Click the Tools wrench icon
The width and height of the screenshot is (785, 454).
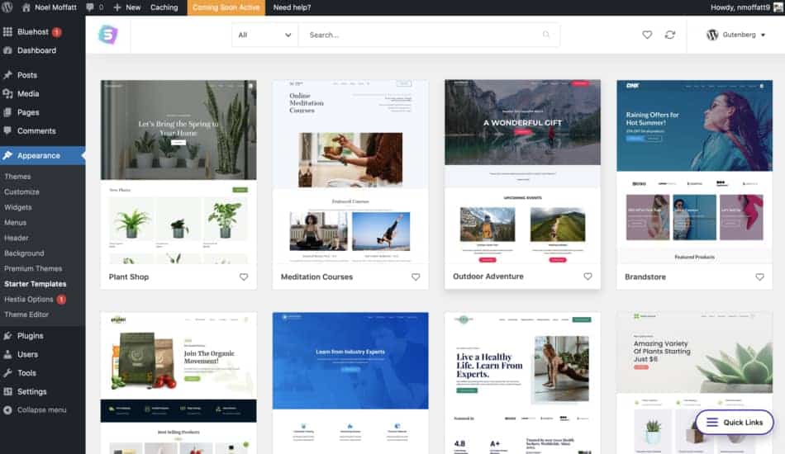[7, 372]
